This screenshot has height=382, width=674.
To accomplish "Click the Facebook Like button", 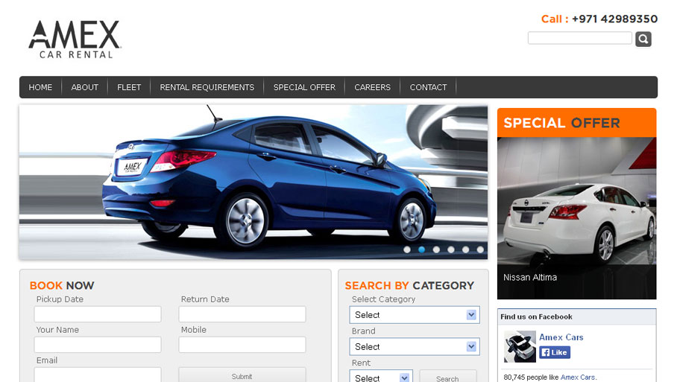I will tap(555, 352).
